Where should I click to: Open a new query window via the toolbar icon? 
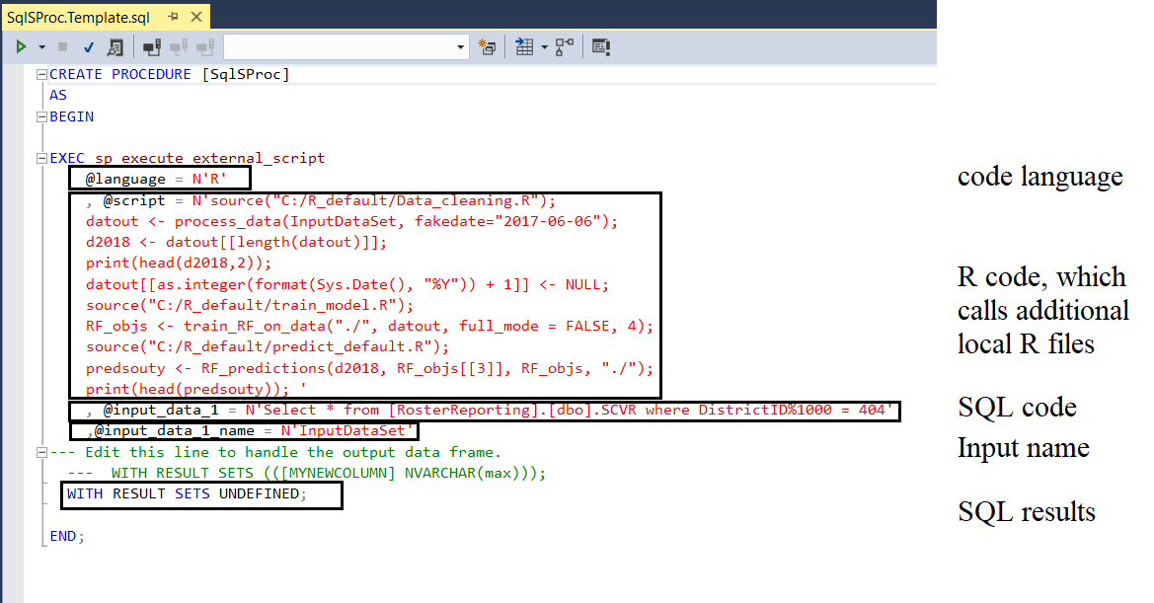coord(487,46)
